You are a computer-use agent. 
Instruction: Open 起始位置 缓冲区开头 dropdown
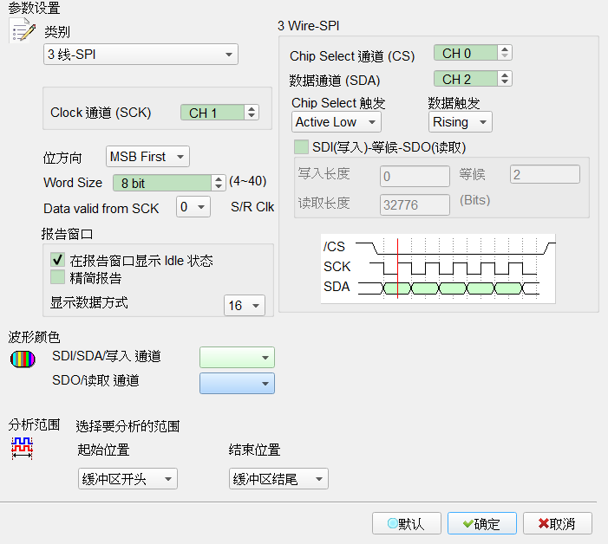[x=127, y=479]
